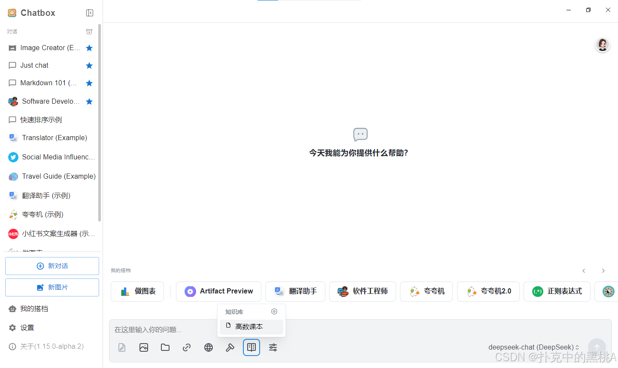Viewport: 618px width, 368px height.
Task: Open the archive icon beside 对话
Action: [89, 32]
